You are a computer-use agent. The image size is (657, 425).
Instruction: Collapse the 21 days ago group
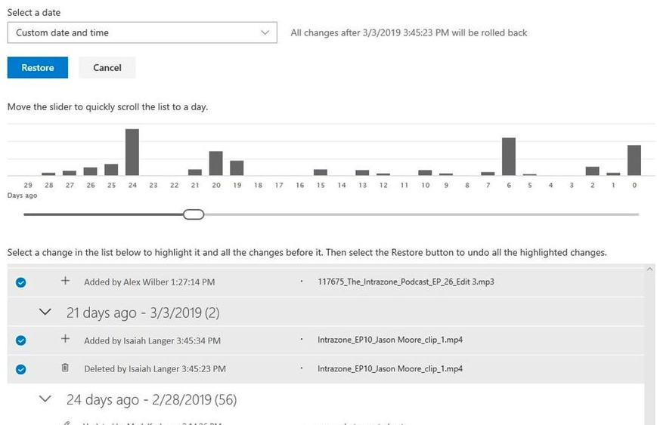tap(45, 312)
